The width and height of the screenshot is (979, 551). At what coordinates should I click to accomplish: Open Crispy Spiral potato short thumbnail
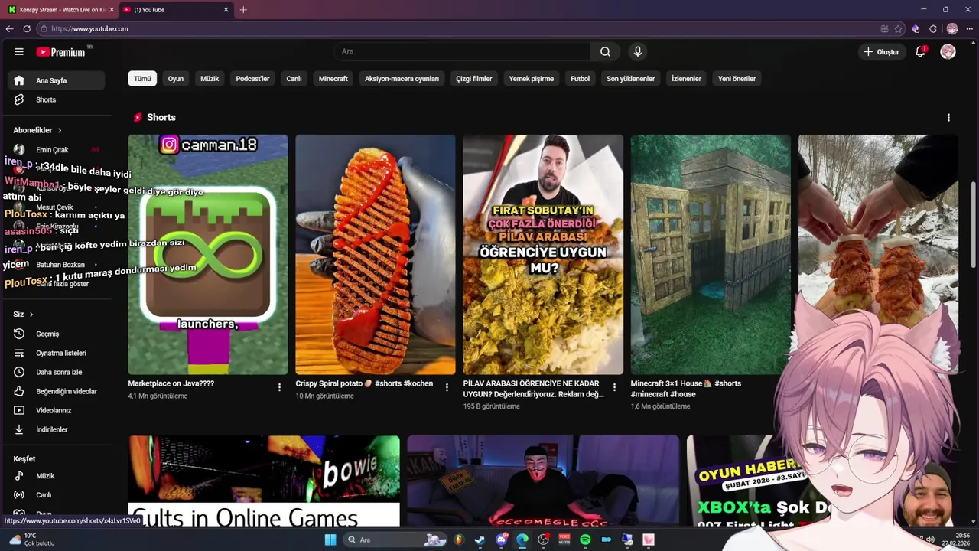click(x=376, y=255)
